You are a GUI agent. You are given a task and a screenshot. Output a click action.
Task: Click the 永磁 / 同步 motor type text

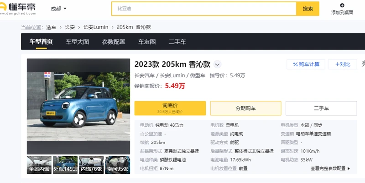pos(311,125)
